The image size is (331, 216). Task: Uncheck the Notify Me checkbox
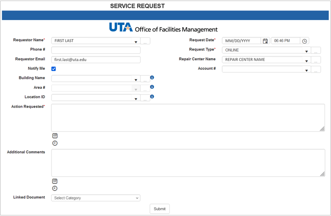52,68
